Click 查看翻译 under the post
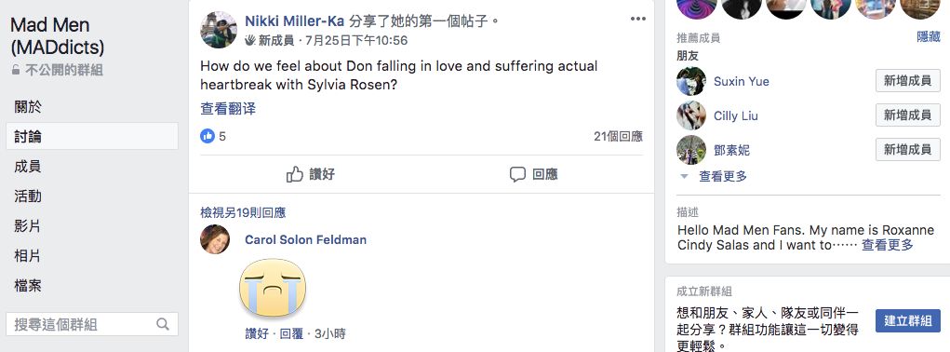Image resolution: width=950 pixels, height=352 pixels. click(x=228, y=109)
